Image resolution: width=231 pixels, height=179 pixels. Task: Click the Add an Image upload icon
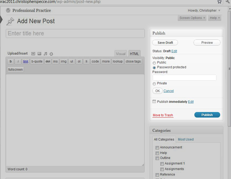tap(33, 54)
